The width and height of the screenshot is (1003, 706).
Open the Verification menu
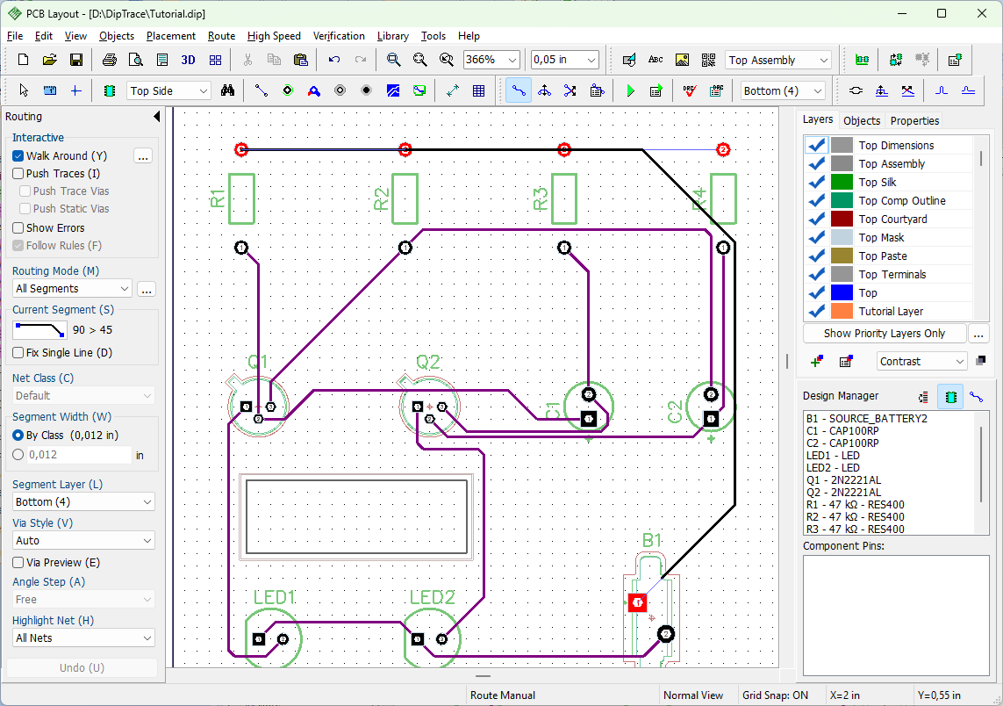click(339, 36)
